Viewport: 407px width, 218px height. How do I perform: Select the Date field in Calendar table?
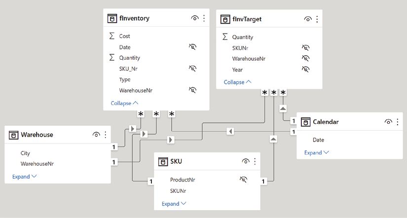tap(318, 140)
